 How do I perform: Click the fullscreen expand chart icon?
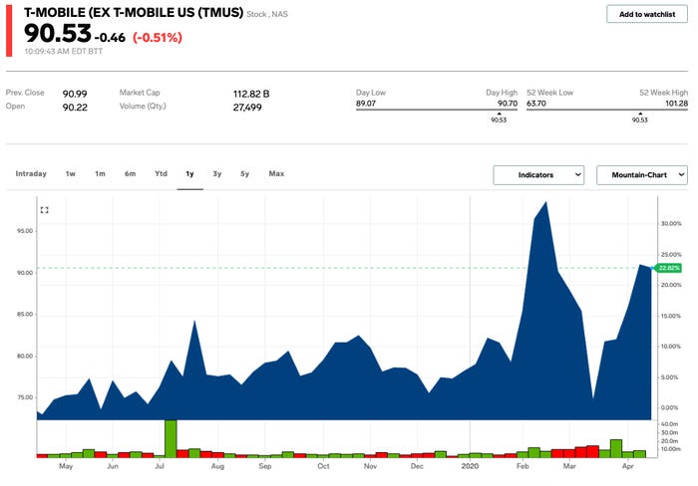click(44, 210)
